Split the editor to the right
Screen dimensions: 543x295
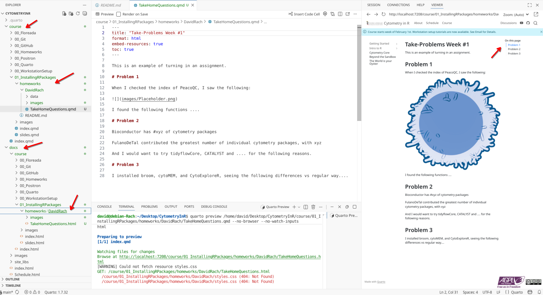pyautogui.click(x=340, y=14)
